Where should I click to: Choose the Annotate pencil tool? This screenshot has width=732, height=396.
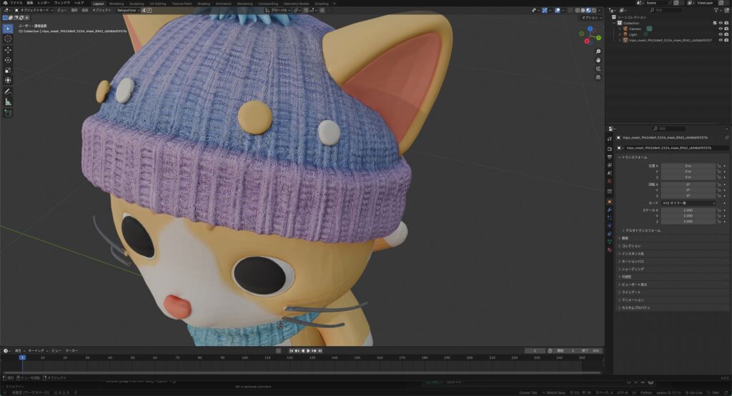(x=8, y=91)
